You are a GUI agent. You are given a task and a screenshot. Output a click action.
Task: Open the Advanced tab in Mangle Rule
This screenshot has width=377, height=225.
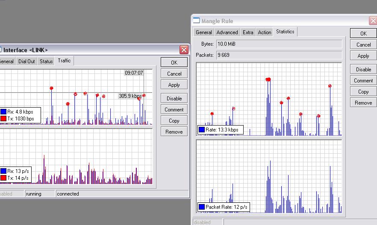[x=227, y=32]
